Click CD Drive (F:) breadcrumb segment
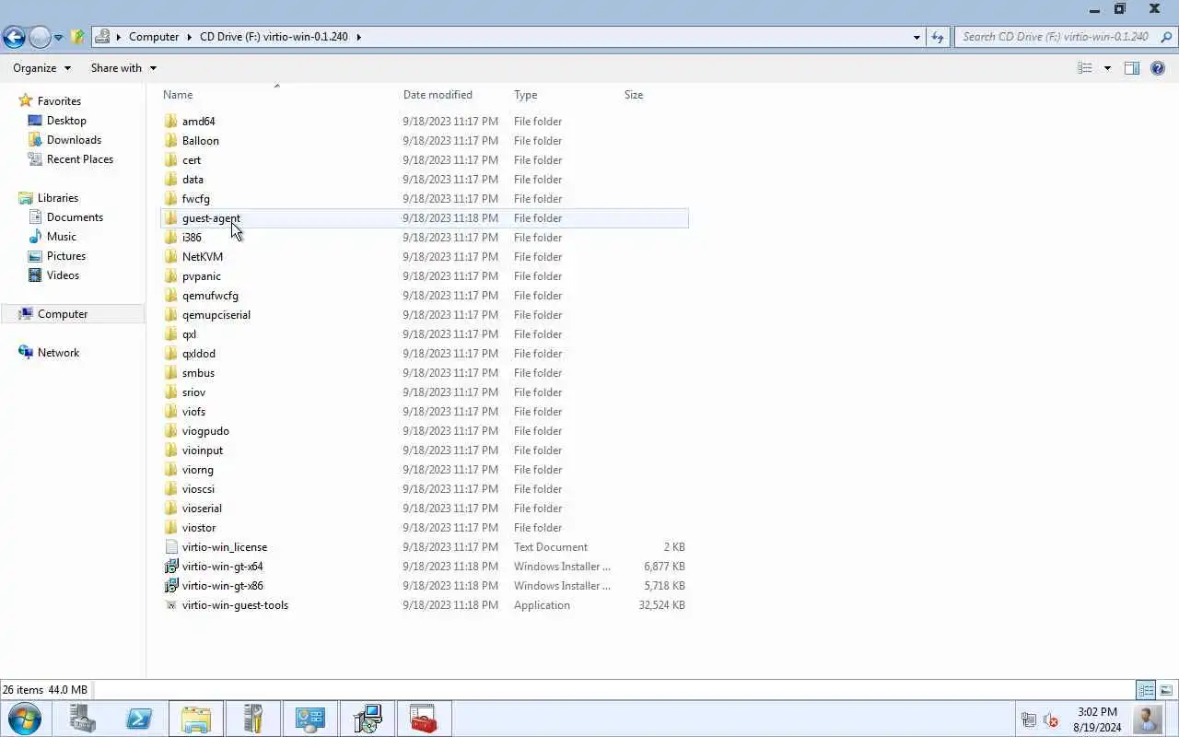The width and height of the screenshot is (1179, 737). click(274, 37)
